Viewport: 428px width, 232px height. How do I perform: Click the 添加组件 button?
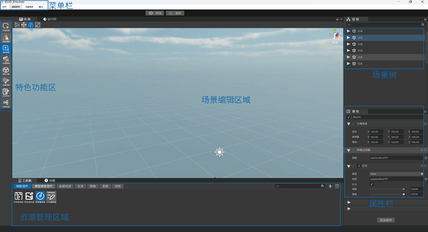[386, 220]
